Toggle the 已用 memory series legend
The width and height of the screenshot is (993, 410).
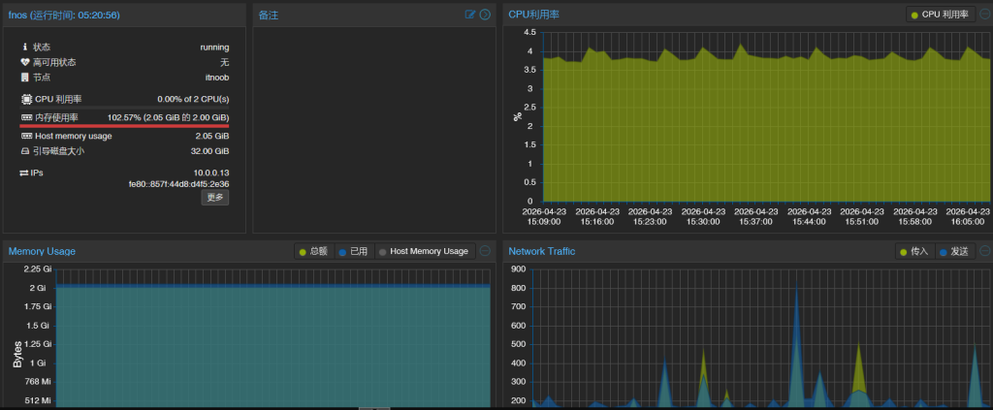point(354,251)
